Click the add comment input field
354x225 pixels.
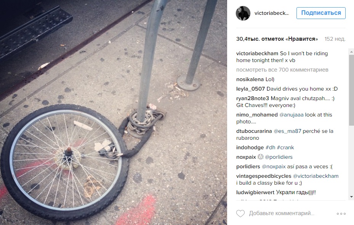(282, 213)
